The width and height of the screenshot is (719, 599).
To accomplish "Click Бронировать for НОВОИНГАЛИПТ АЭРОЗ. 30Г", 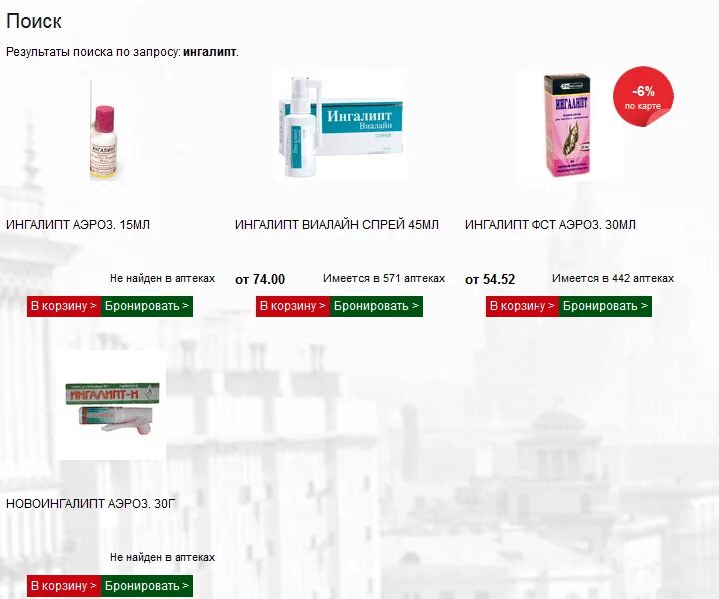I will (x=148, y=586).
